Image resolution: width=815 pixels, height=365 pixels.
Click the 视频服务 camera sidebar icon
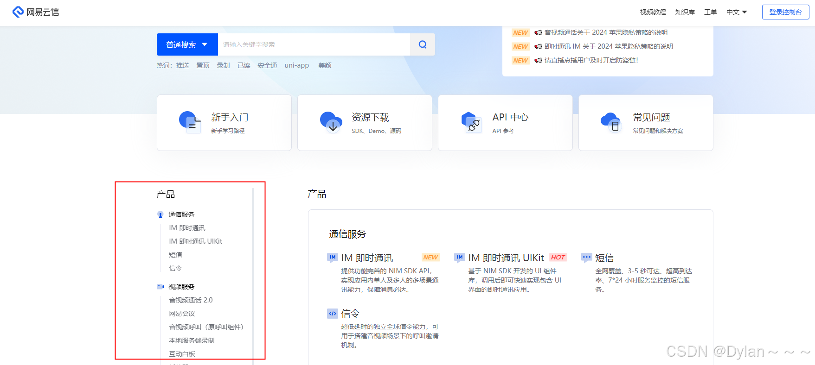tap(160, 287)
